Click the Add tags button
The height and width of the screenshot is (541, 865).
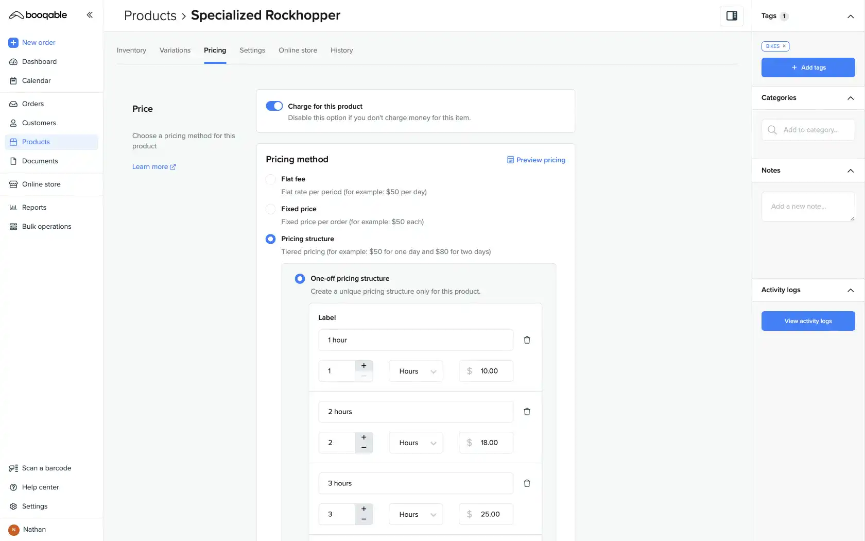pyautogui.click(x=808, y=67)
